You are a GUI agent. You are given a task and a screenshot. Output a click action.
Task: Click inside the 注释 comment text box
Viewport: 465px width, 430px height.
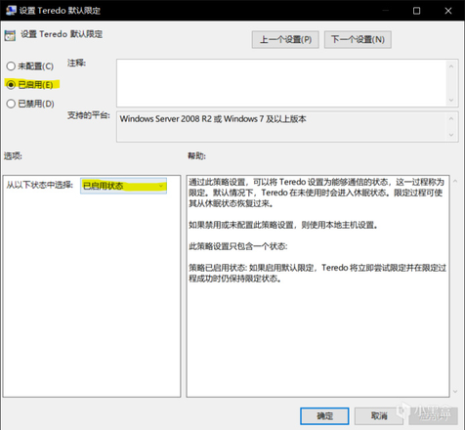click(x=281, y=83)
